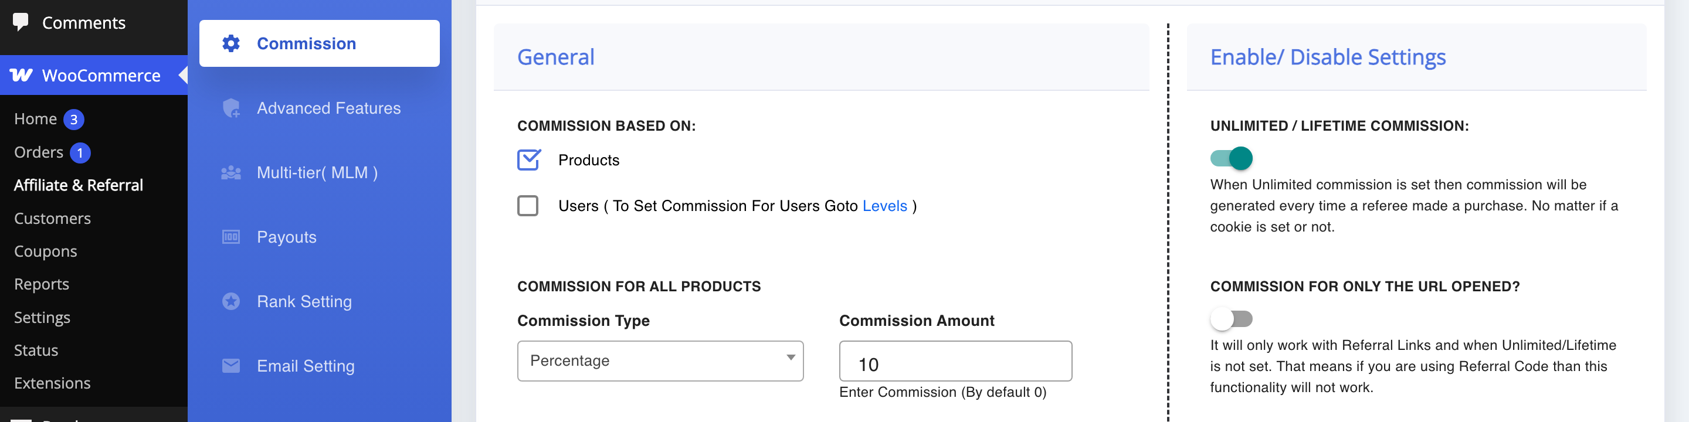The image size is (1689, 422).
Task: Click the WooCommerce logo icon
Action: pyautogui.click(x=21, y=76)
